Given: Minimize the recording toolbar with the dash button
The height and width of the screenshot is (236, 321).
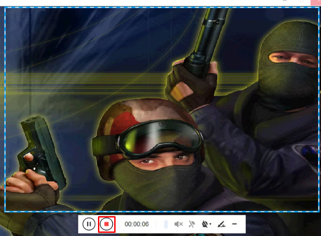Looking at the screenshot, I should (234, 224).
